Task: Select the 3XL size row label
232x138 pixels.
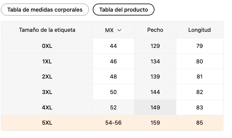Action: pos(47,92)
